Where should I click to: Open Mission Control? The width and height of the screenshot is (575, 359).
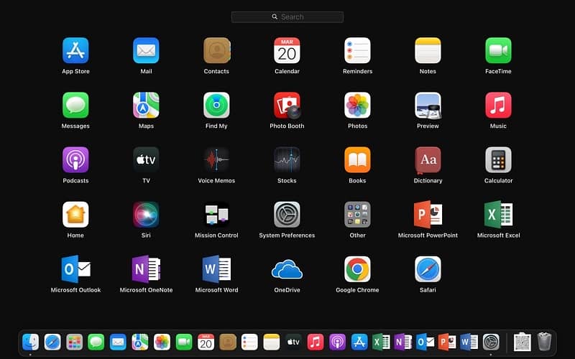pyautogui.click(x=216, y=215)
